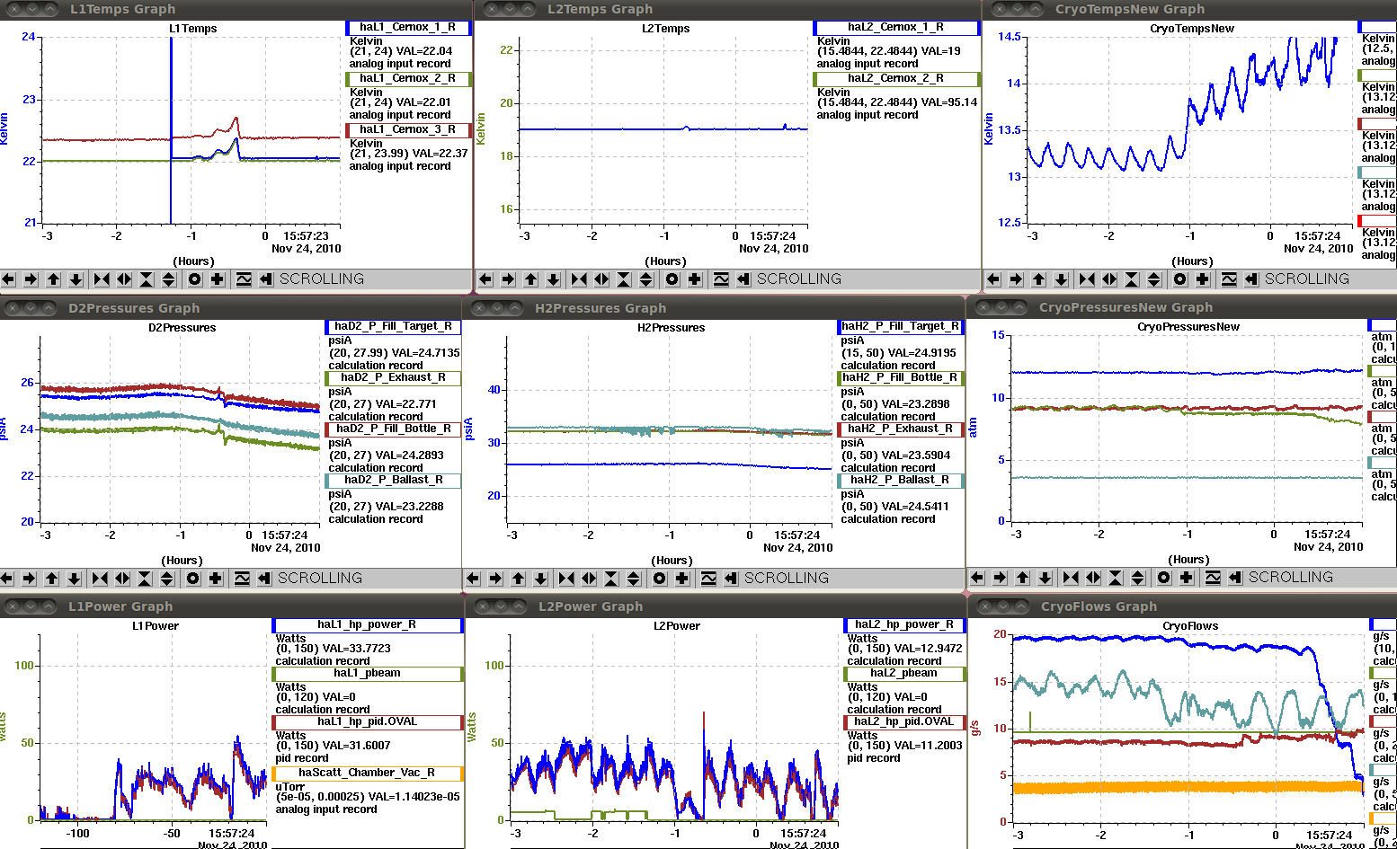Zoom out horizontally on D2Pressures Graph

(122, 579)
